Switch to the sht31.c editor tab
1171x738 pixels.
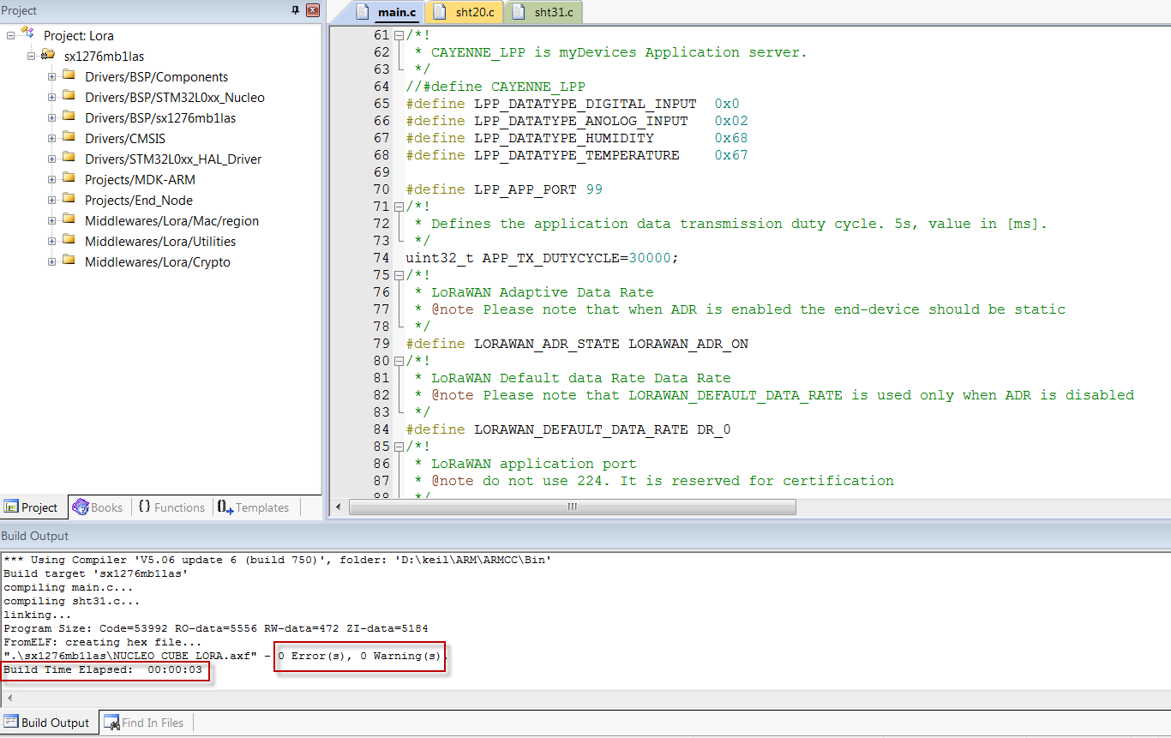tap(545, 12)
